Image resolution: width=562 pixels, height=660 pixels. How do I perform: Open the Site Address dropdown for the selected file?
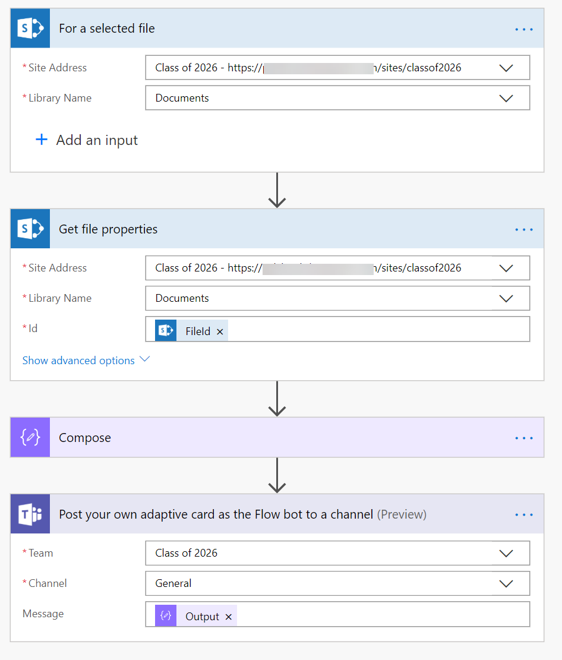click(x=507, y=67)
